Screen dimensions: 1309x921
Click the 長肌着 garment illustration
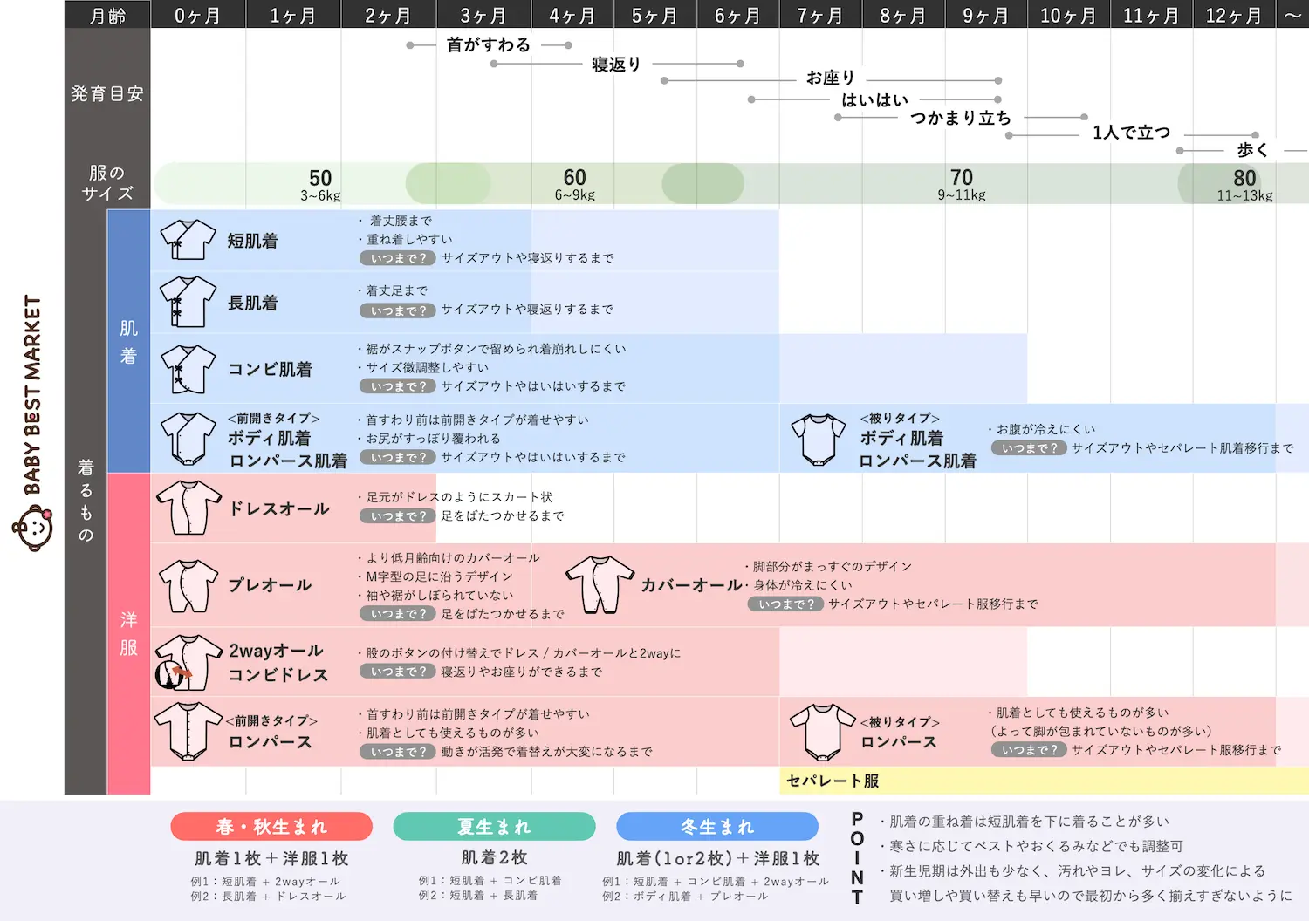187,300
